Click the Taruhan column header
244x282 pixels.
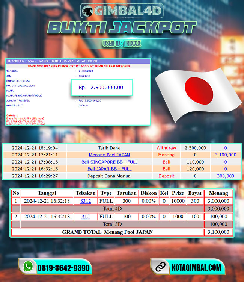pyautogui.click(x=127, y=193)
